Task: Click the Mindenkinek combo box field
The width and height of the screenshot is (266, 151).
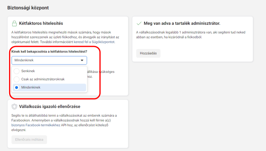Action: coord(47,60)
